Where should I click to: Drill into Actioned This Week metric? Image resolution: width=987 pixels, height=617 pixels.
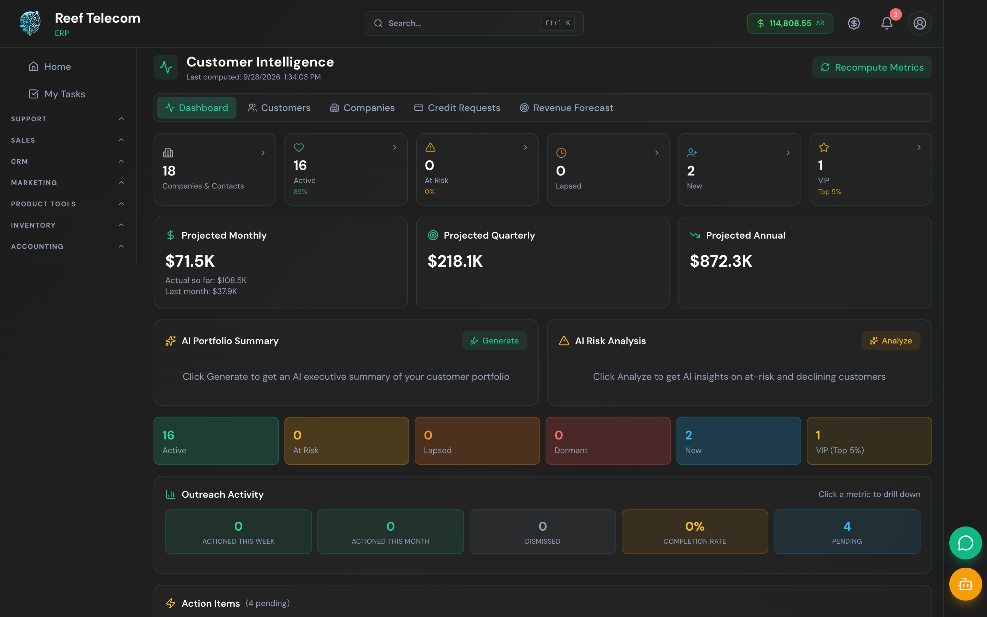238,531
